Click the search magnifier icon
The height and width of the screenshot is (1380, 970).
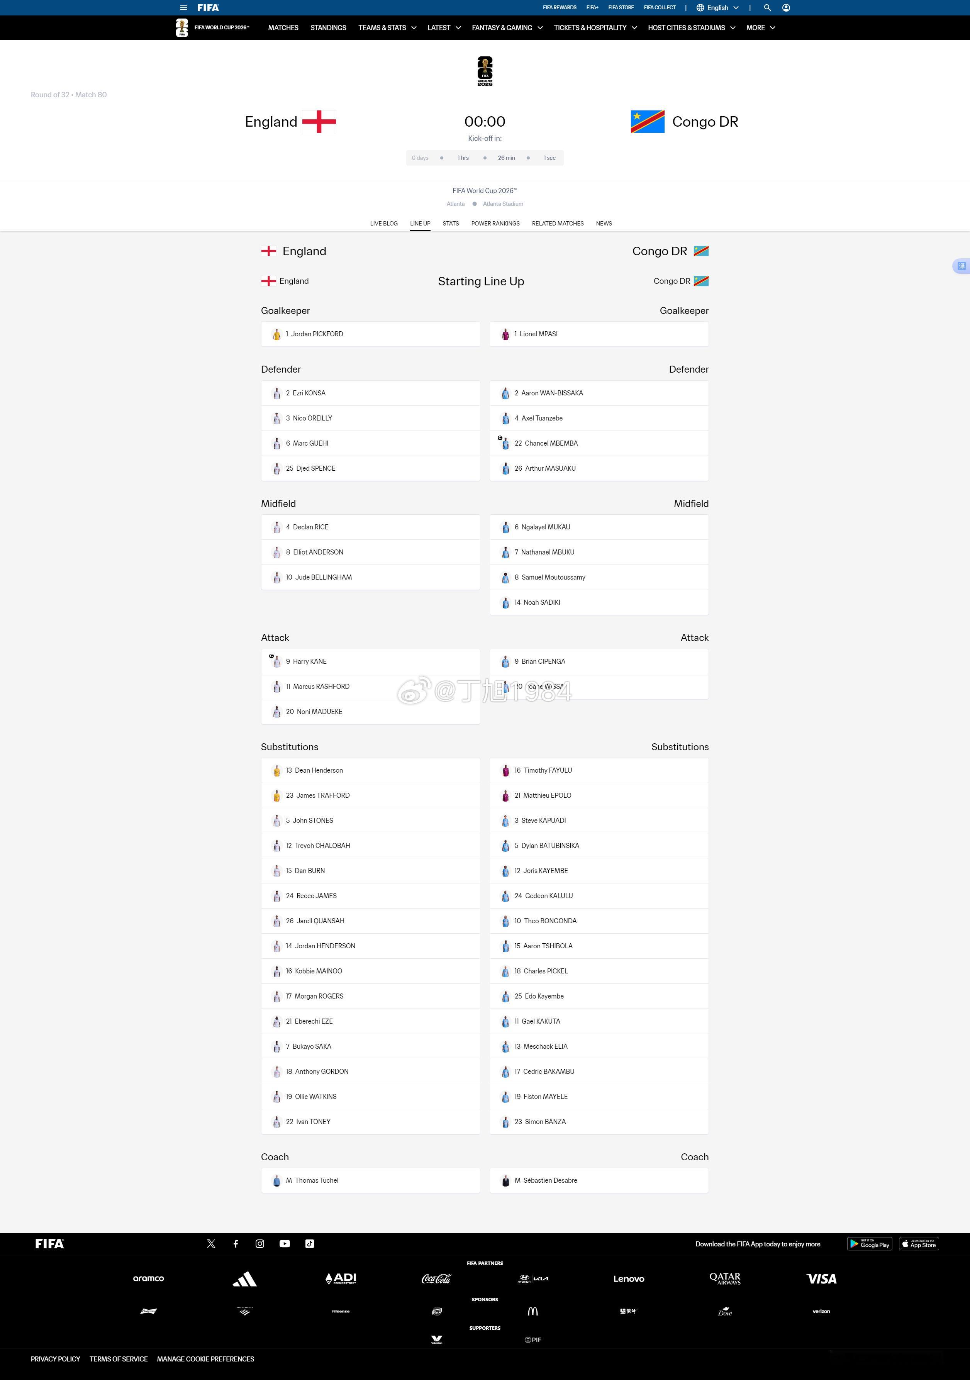tap(767, 8)
